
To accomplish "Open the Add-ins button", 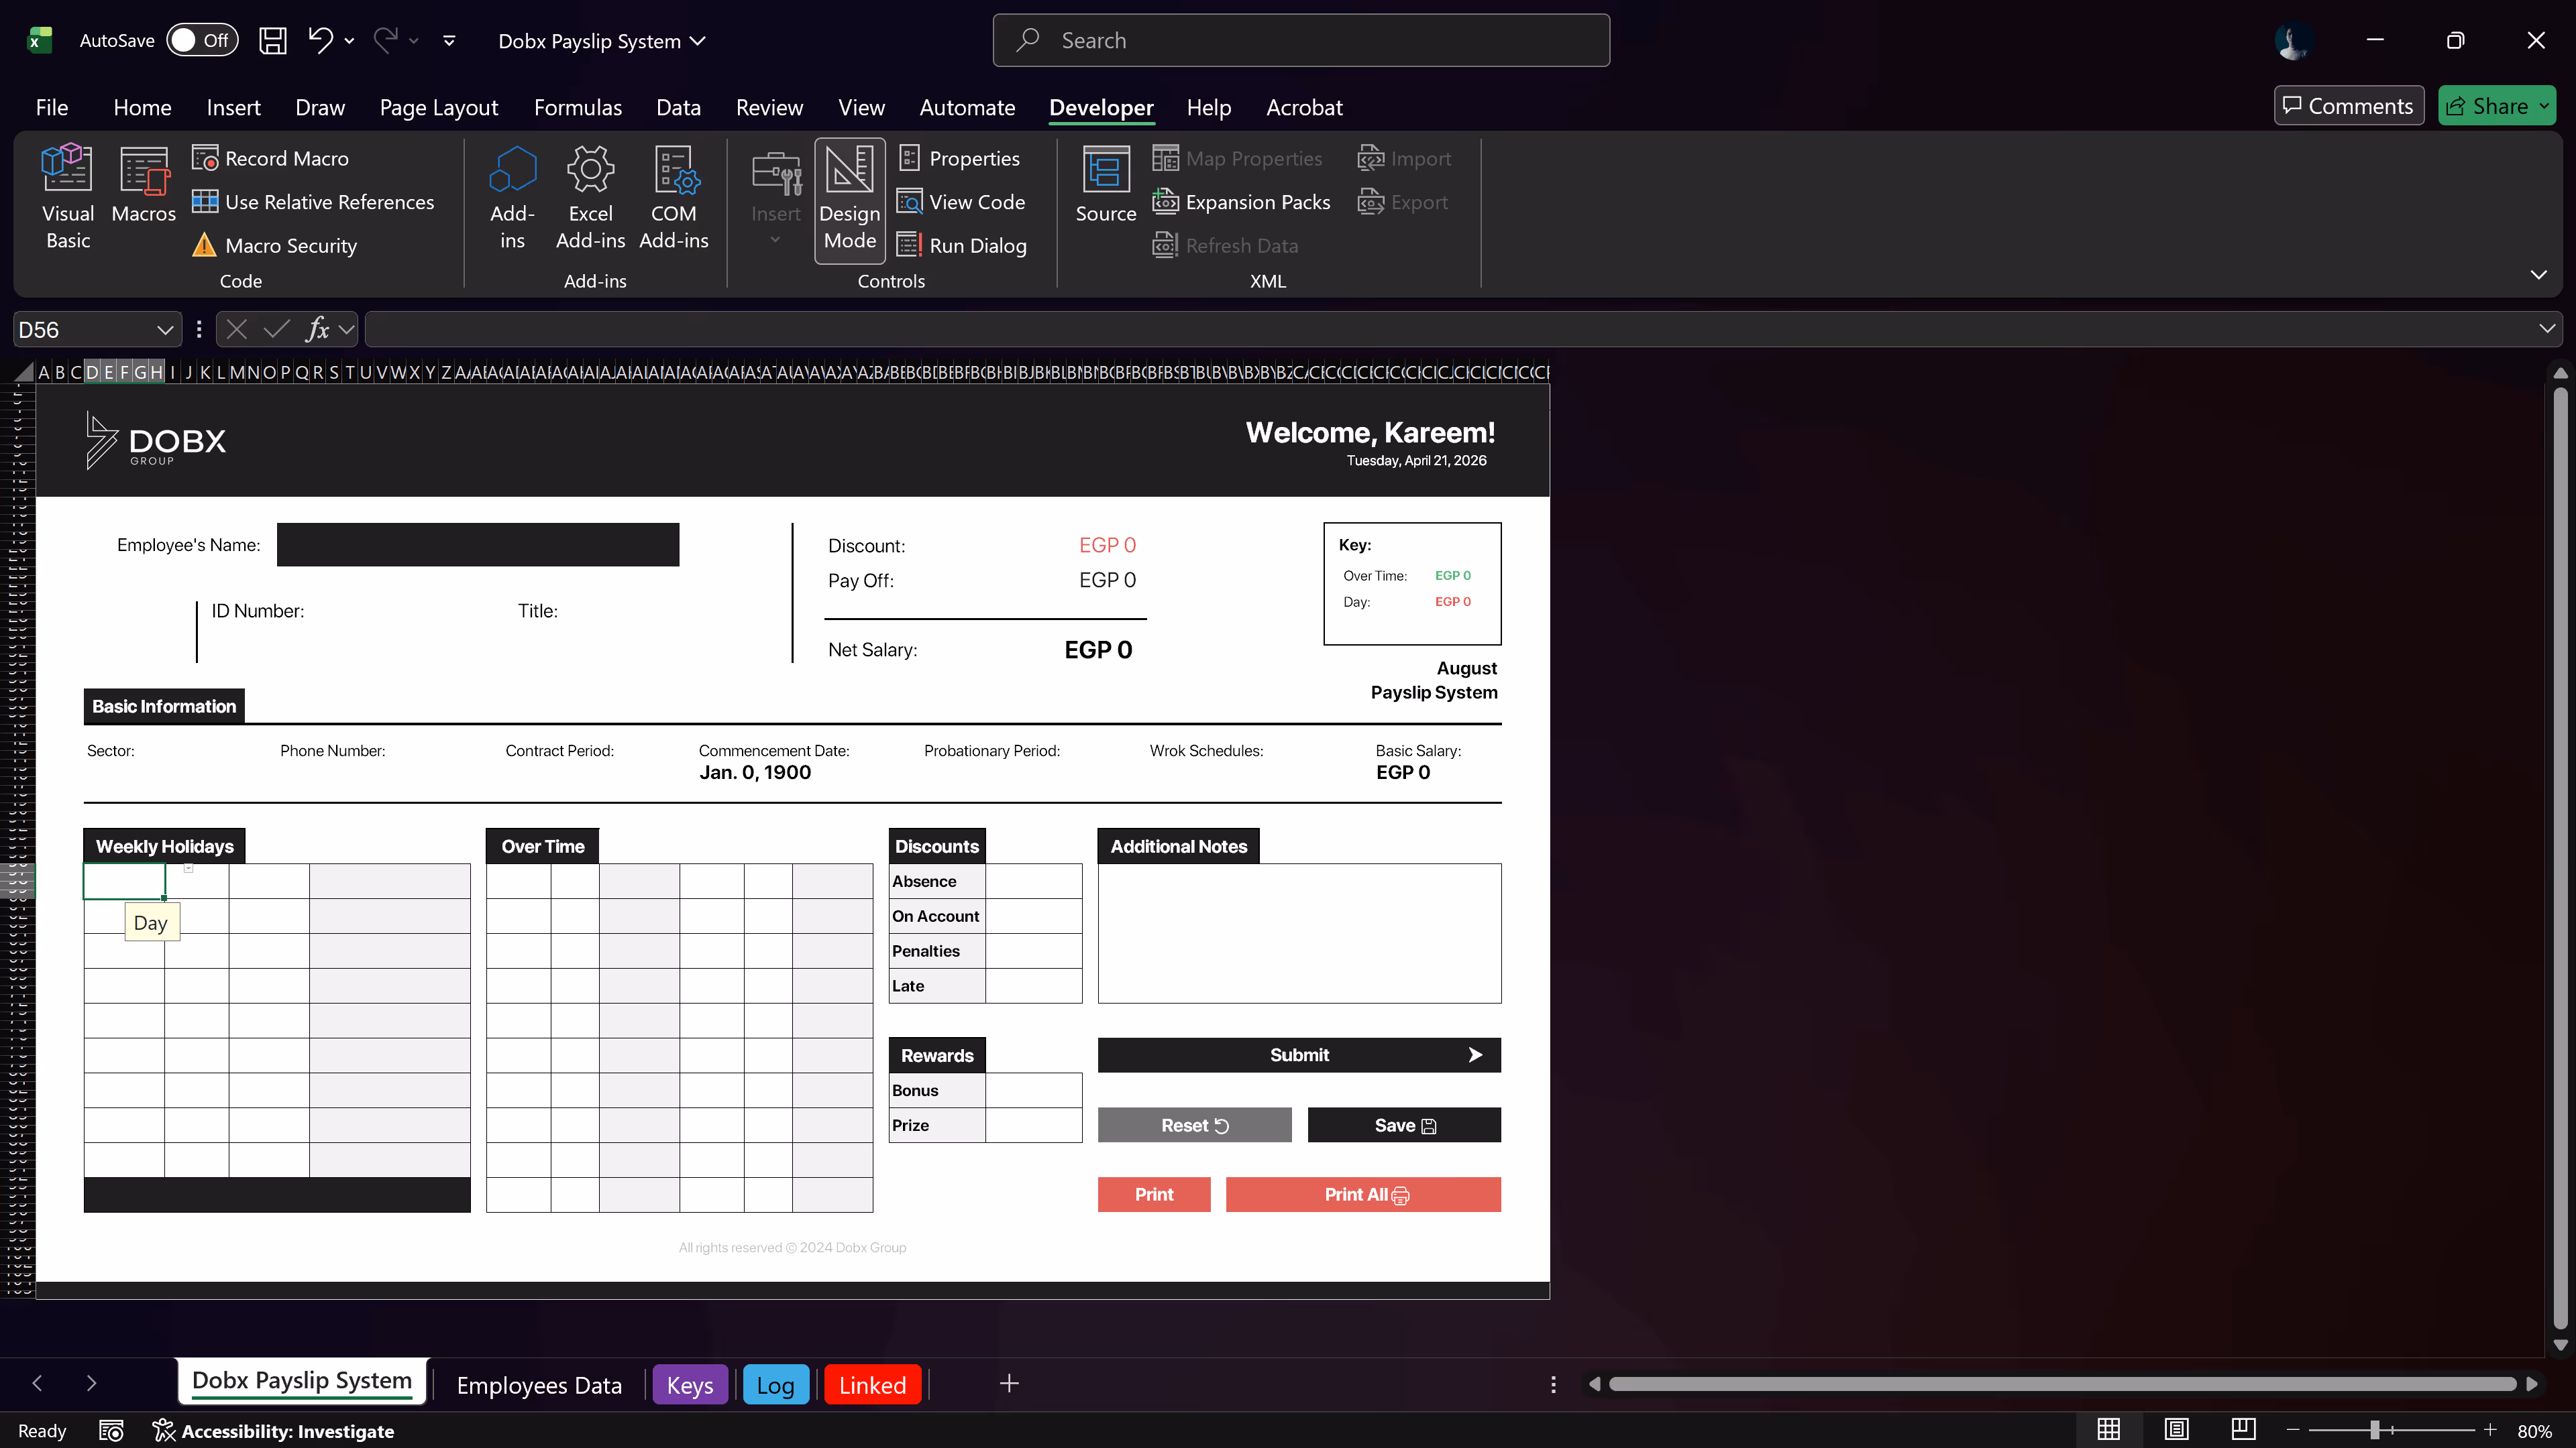I will [x=512, y=197].
